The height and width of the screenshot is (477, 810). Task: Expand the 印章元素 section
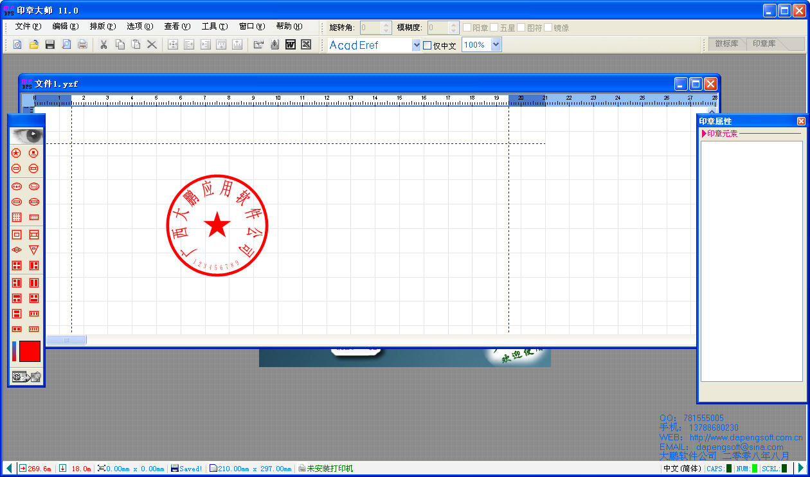coord(704,134)
